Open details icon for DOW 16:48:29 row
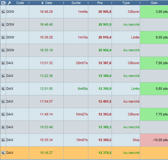This screenshot has height=160, width=168. click(3, 12)
